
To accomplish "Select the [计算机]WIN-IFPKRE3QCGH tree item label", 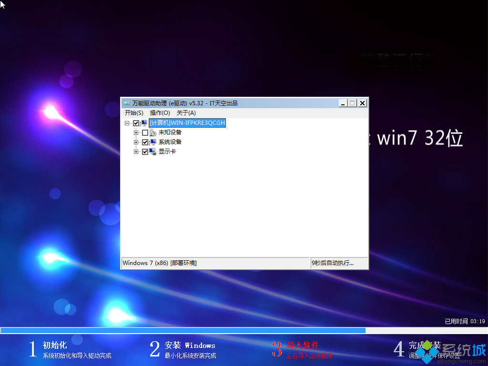I will [187, 123].
